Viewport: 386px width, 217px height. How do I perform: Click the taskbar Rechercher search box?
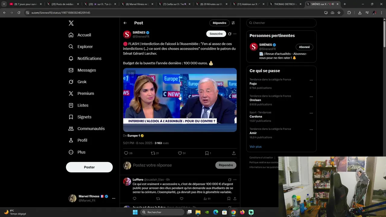click(x=163, y=212)
